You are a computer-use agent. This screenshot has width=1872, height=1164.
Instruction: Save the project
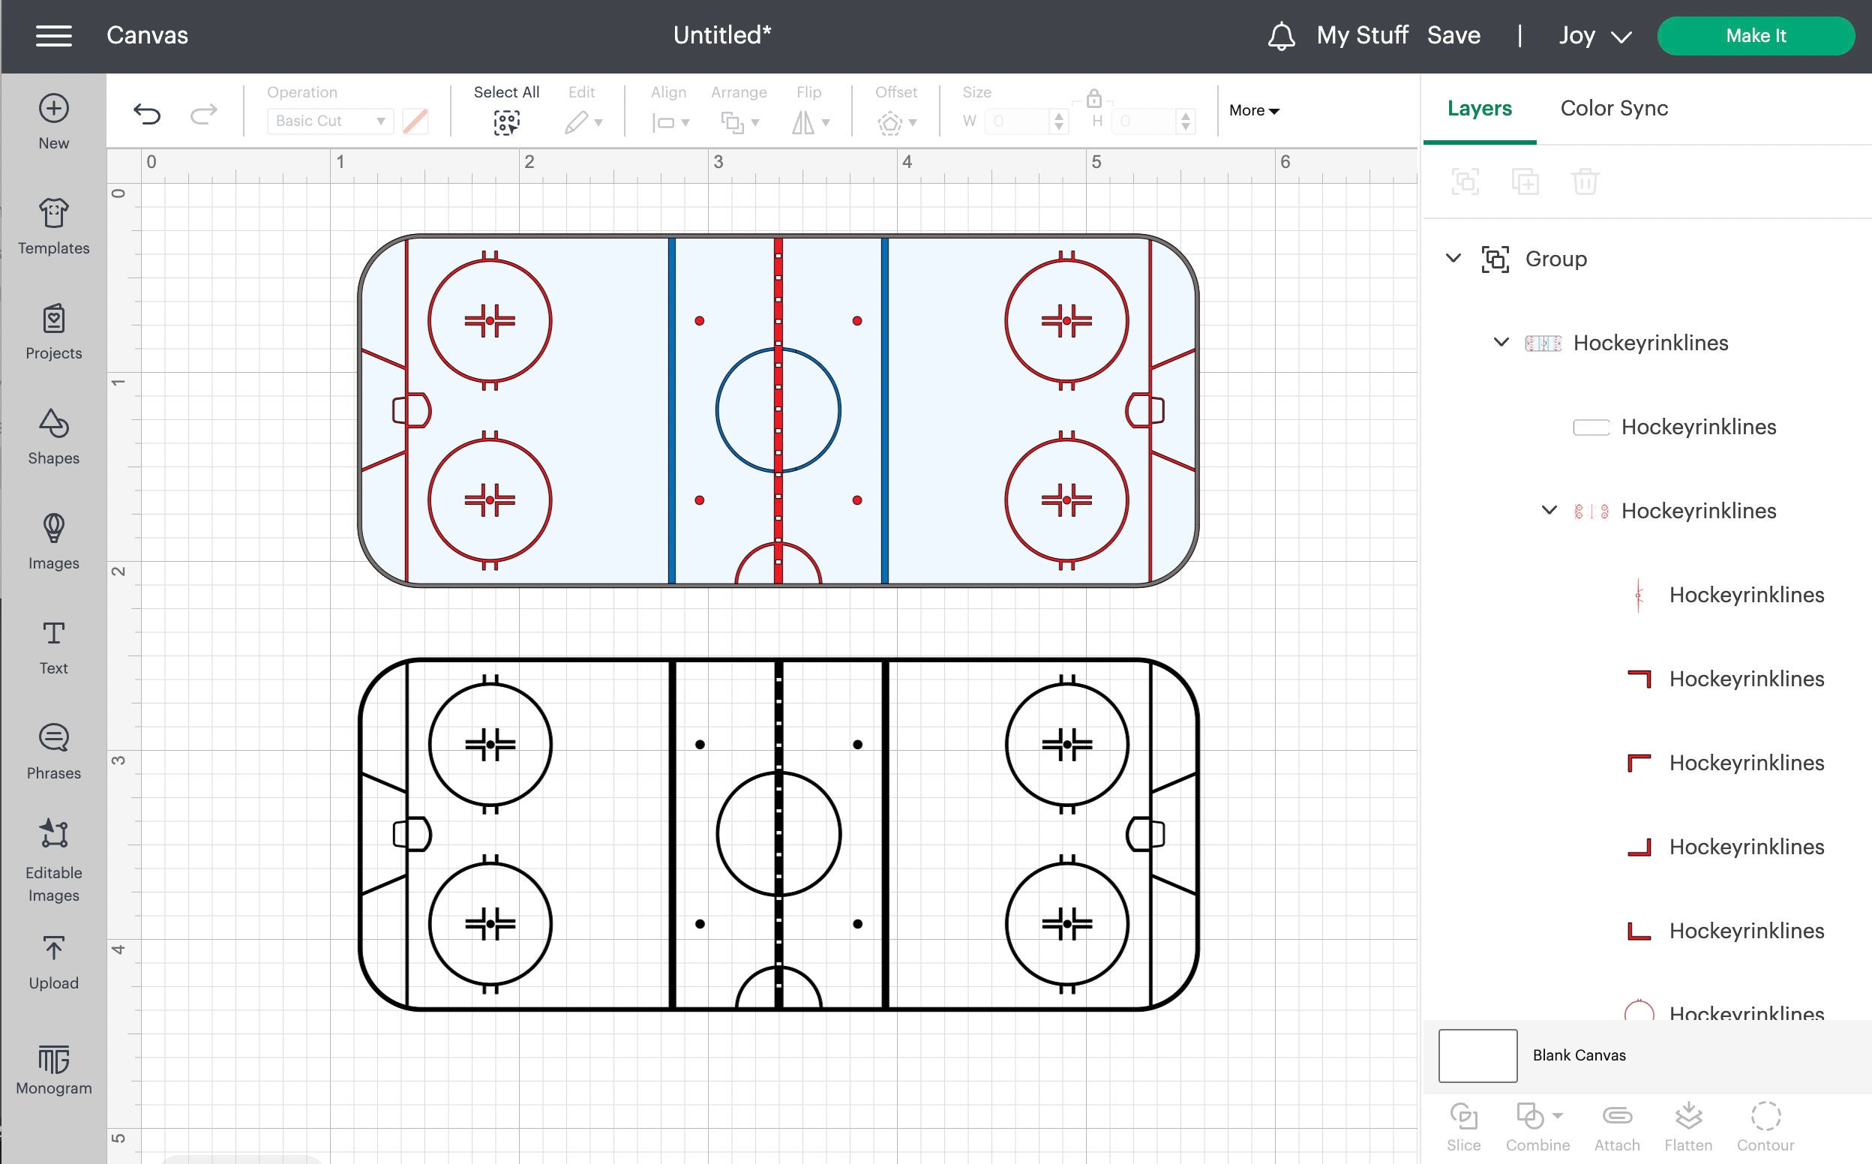pos(1453,35)
